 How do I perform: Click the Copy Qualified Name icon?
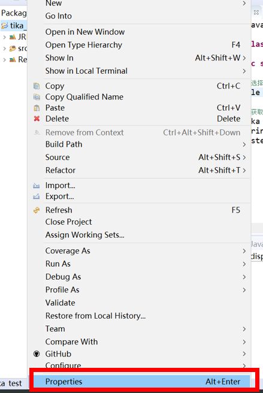[37, 96]
